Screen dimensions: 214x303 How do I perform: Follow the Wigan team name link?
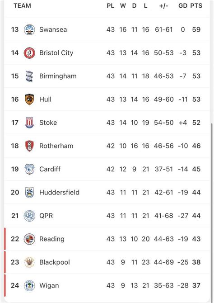tap(49, 286)
